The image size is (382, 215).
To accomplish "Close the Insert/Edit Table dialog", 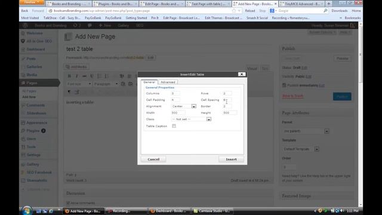I will [x=241, y=74].
